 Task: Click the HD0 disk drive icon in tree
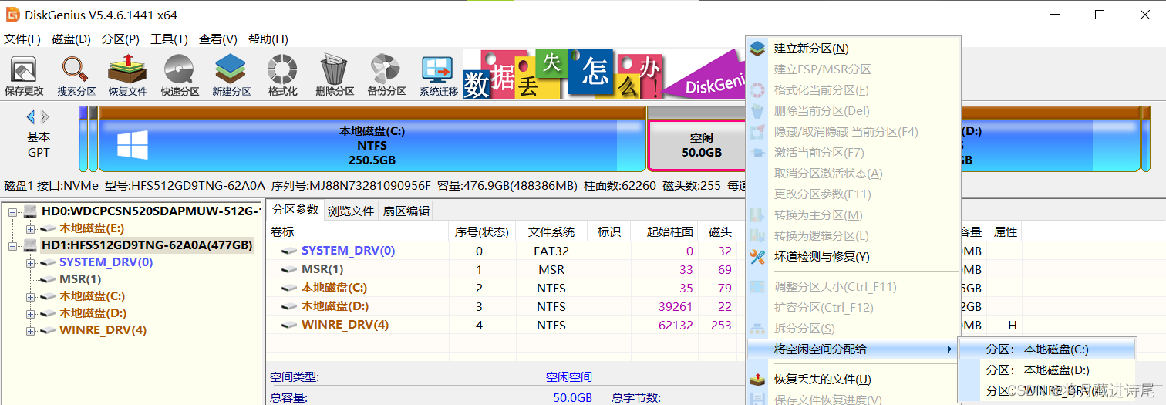coord(30,211)
